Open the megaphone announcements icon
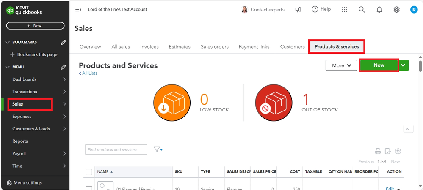This screenshot has height=190, width=423. 298,10
